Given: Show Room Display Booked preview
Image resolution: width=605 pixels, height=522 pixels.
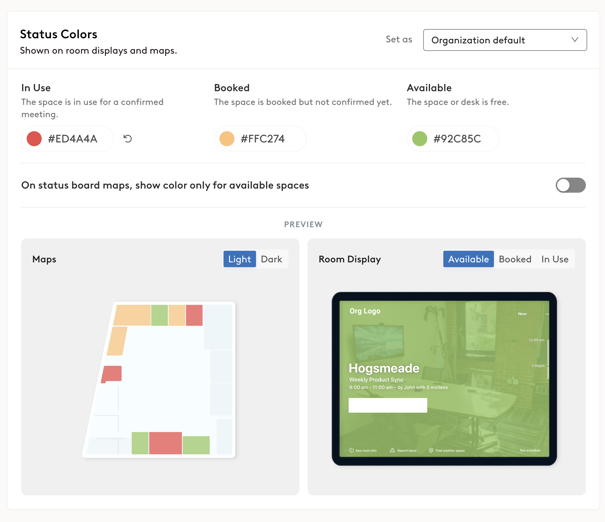Looking at the screenshot, I should (x=515, y=259).
